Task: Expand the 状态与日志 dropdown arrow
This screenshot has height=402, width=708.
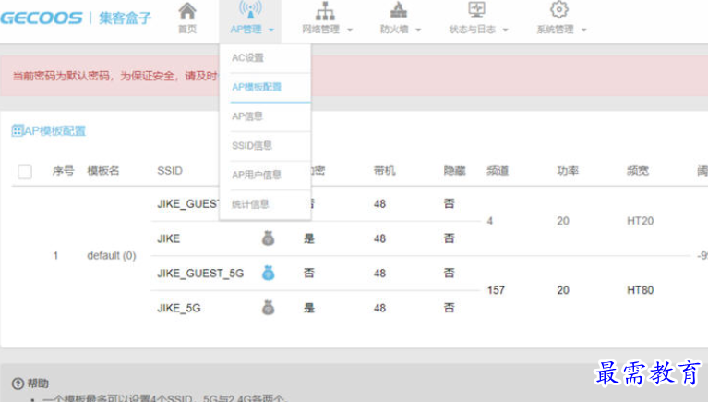Action: click(505, 30)
